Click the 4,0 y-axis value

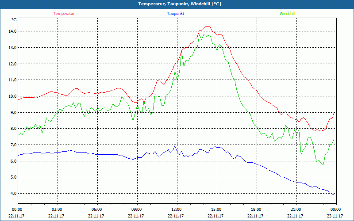(14, 194)
